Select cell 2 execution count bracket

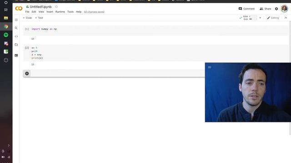coord(27,48)
